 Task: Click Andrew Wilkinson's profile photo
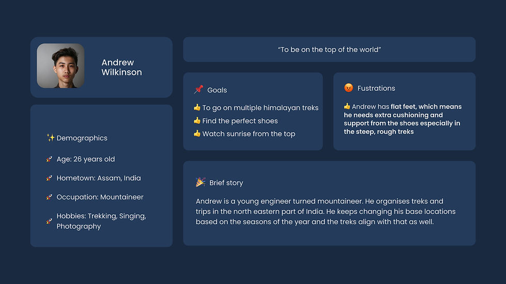tap(60, 66)
